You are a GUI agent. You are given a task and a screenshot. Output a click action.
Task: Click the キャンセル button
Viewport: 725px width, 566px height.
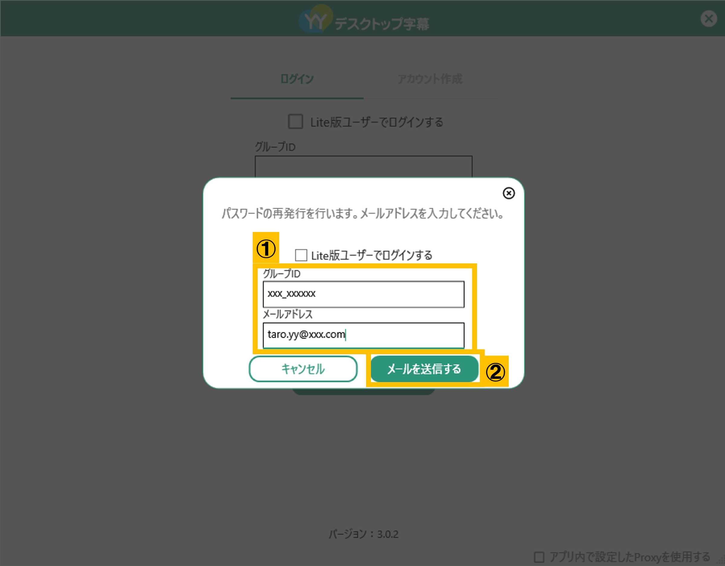click(303, 369)
